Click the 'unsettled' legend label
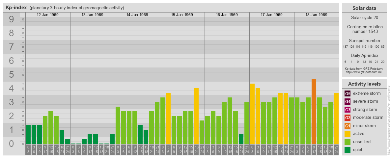The height and width of the screenshot is (158, 390). point(362,142)
